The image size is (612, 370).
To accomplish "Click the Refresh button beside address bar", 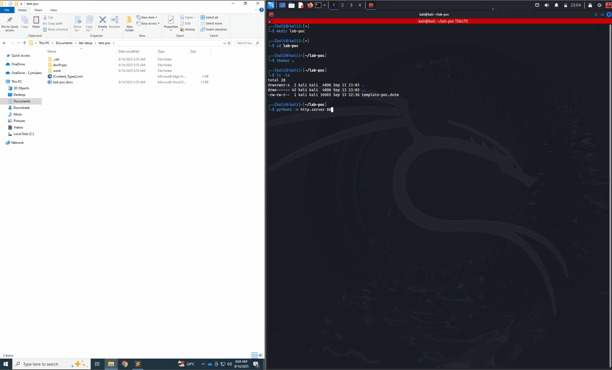I will (x=229, y=43).
